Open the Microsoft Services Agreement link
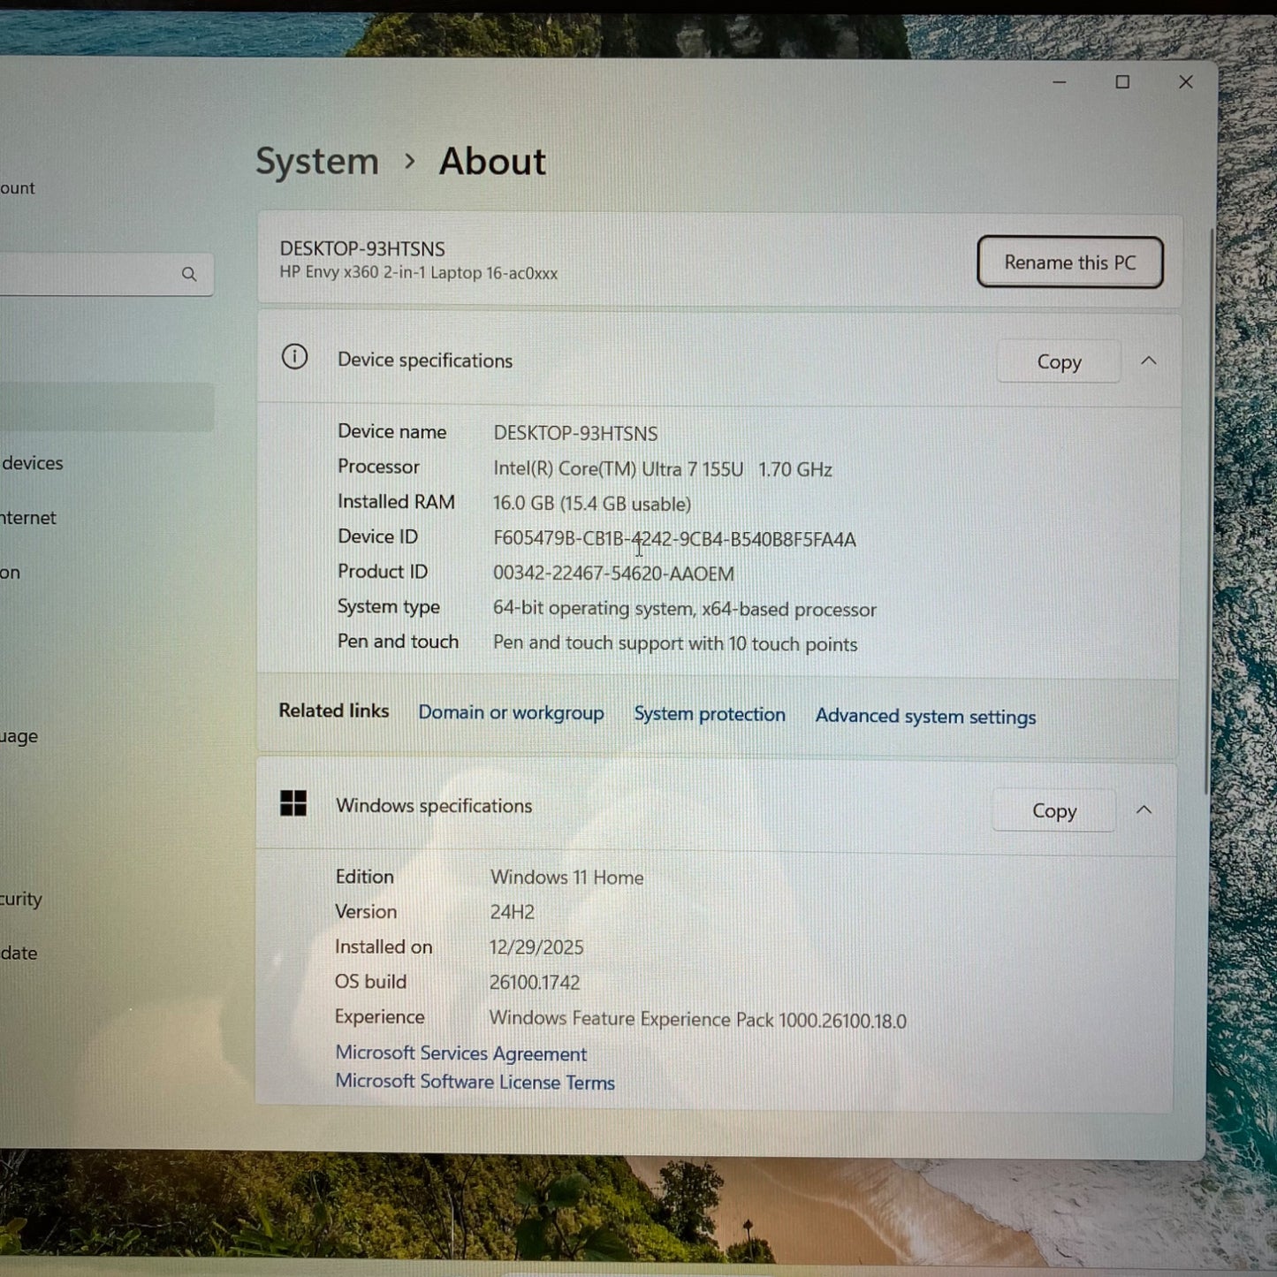Screen dimensions: 1277x1277 (x=460, y=1053)
